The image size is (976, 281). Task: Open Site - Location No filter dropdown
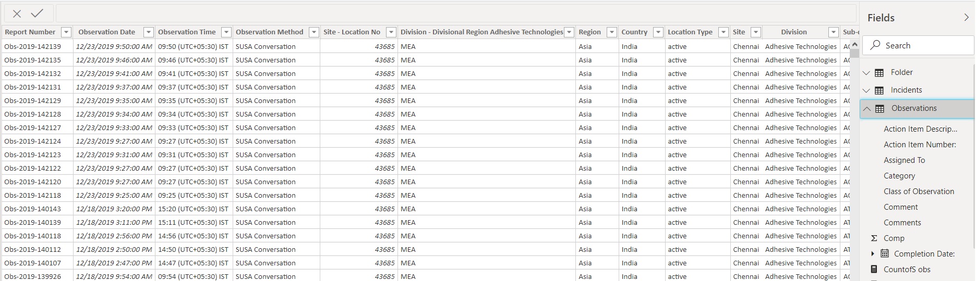coord(391,32)
